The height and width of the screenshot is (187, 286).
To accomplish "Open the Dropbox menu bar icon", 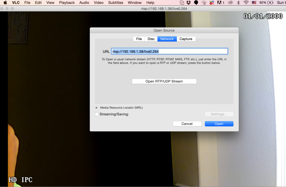I will point(189,3).
